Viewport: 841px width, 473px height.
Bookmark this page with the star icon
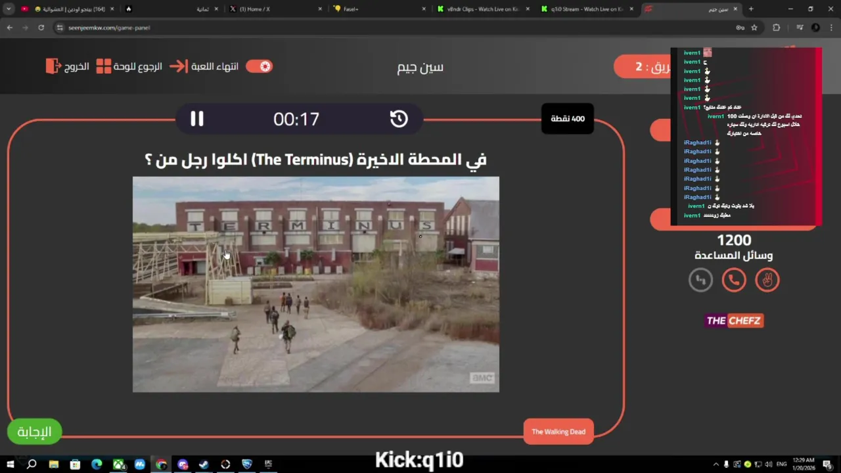754,28
